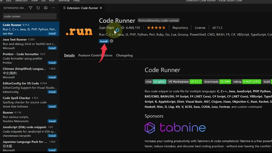Open the Repository link

pos(180,28)
